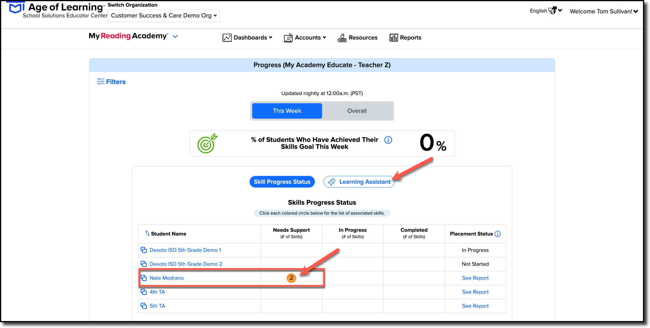Open the Filters panel via its icon
650x328 pixels.
click(x=100, y=82)
